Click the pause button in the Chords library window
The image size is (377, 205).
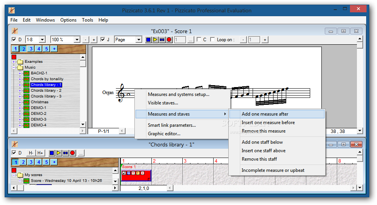66,153
